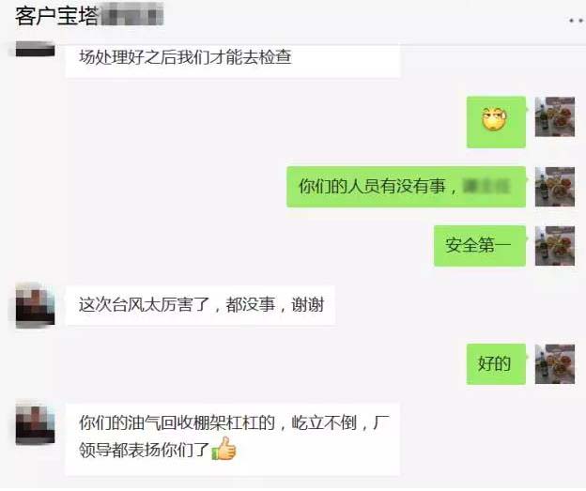Select the 好的 message bubble
Viewport: 586px width, 491px height.
pos(496,364)
